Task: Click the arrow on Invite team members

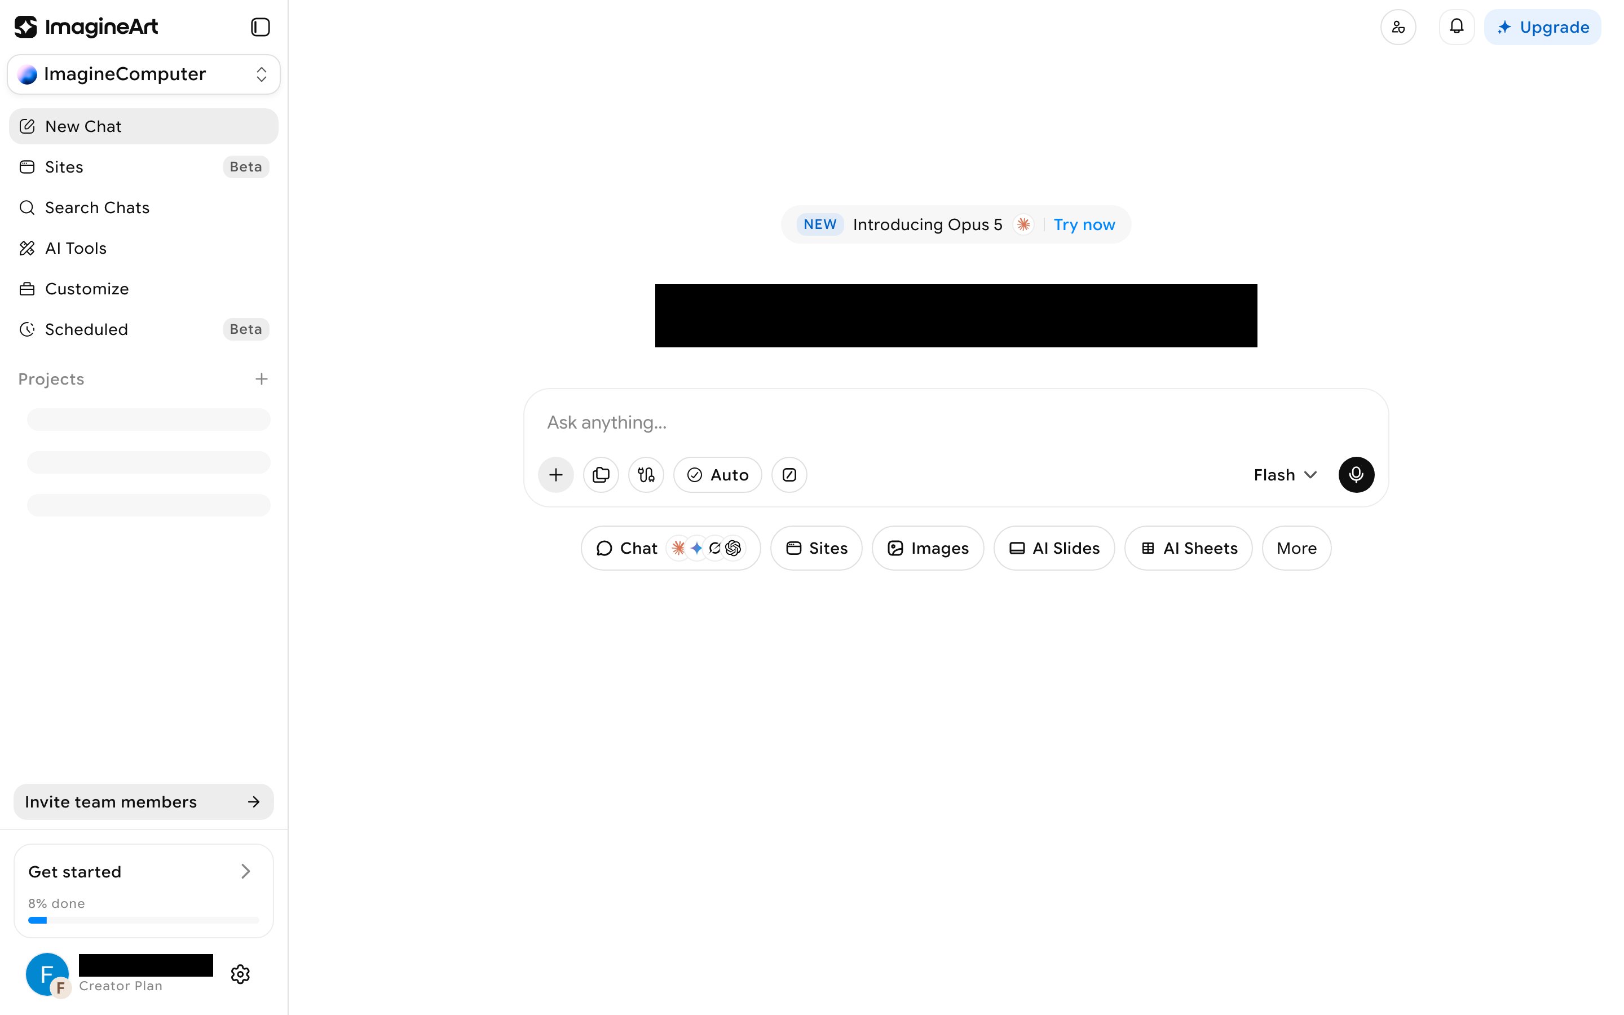Action: [254, 801]
